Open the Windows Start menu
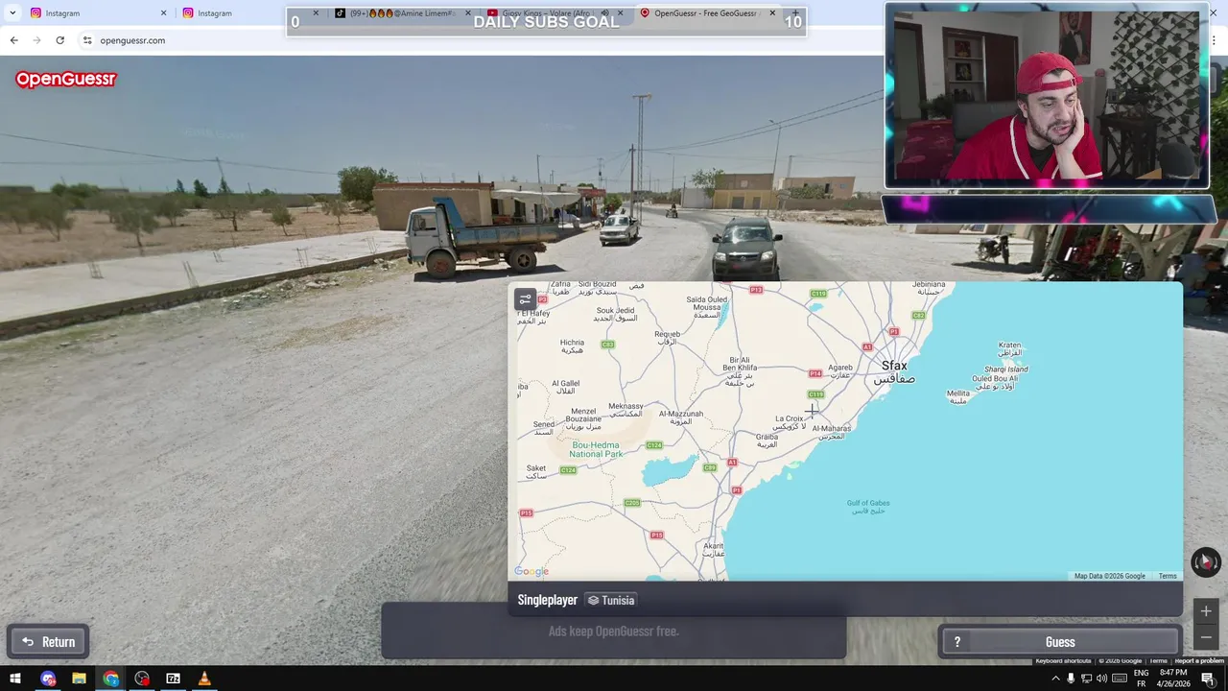Image resolution: width=1228 pixels, height=691 pixels. point(14,679)
